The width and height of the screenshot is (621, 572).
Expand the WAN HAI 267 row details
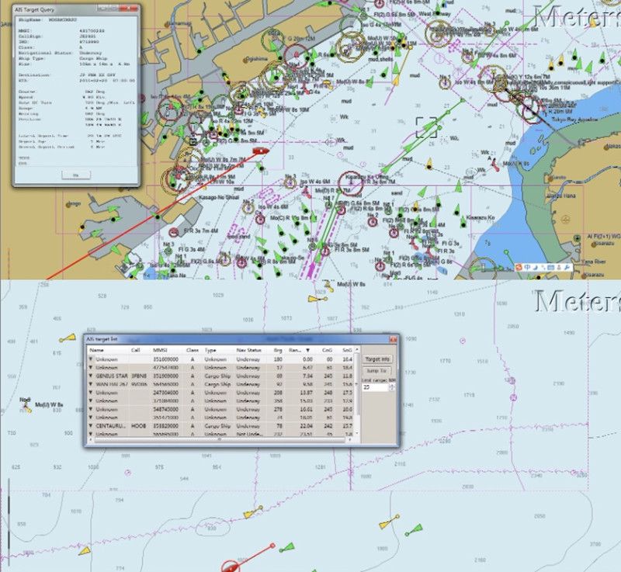90,383
